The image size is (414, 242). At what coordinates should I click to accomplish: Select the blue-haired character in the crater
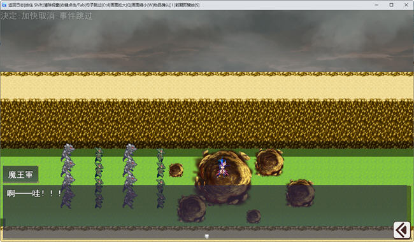click(222, 168)
